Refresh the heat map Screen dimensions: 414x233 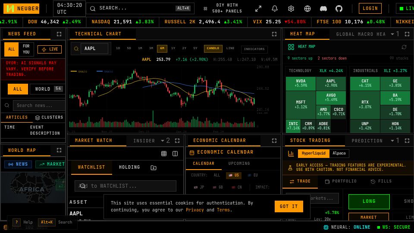[x=404, y=47]
